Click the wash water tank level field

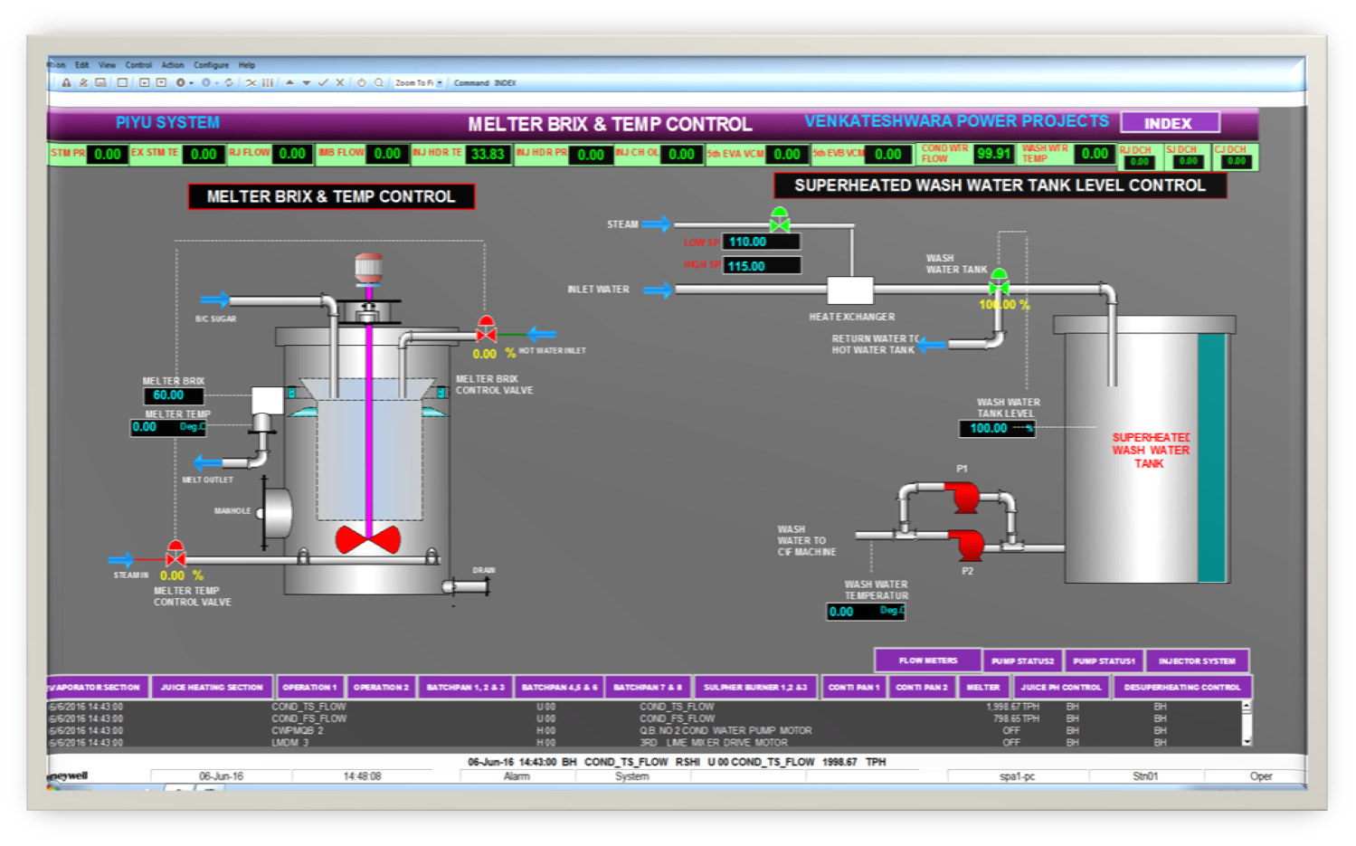tap(997, 428)
